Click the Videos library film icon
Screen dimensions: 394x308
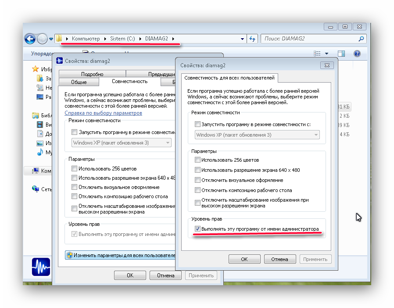pos(40,124)
